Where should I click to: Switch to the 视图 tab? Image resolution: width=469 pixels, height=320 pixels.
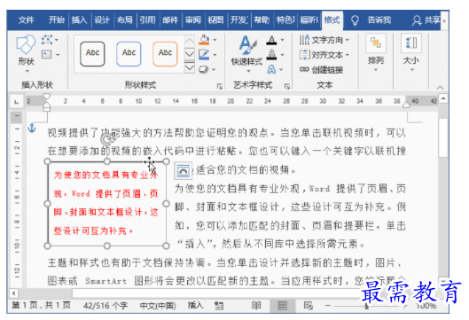point(215,20)
